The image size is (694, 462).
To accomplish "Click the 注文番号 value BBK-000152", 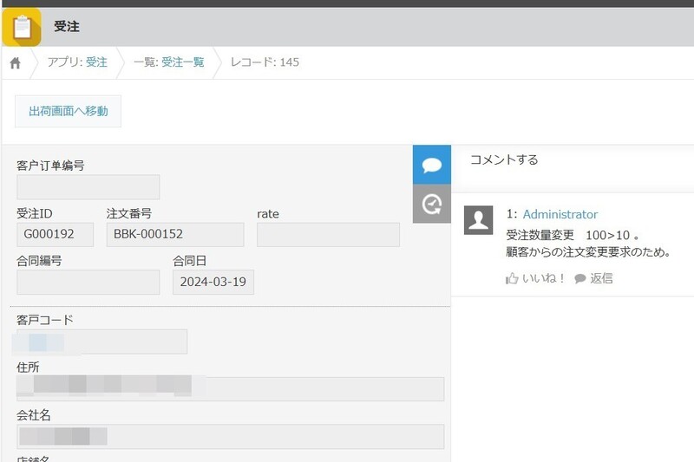I will pos(175,234).
